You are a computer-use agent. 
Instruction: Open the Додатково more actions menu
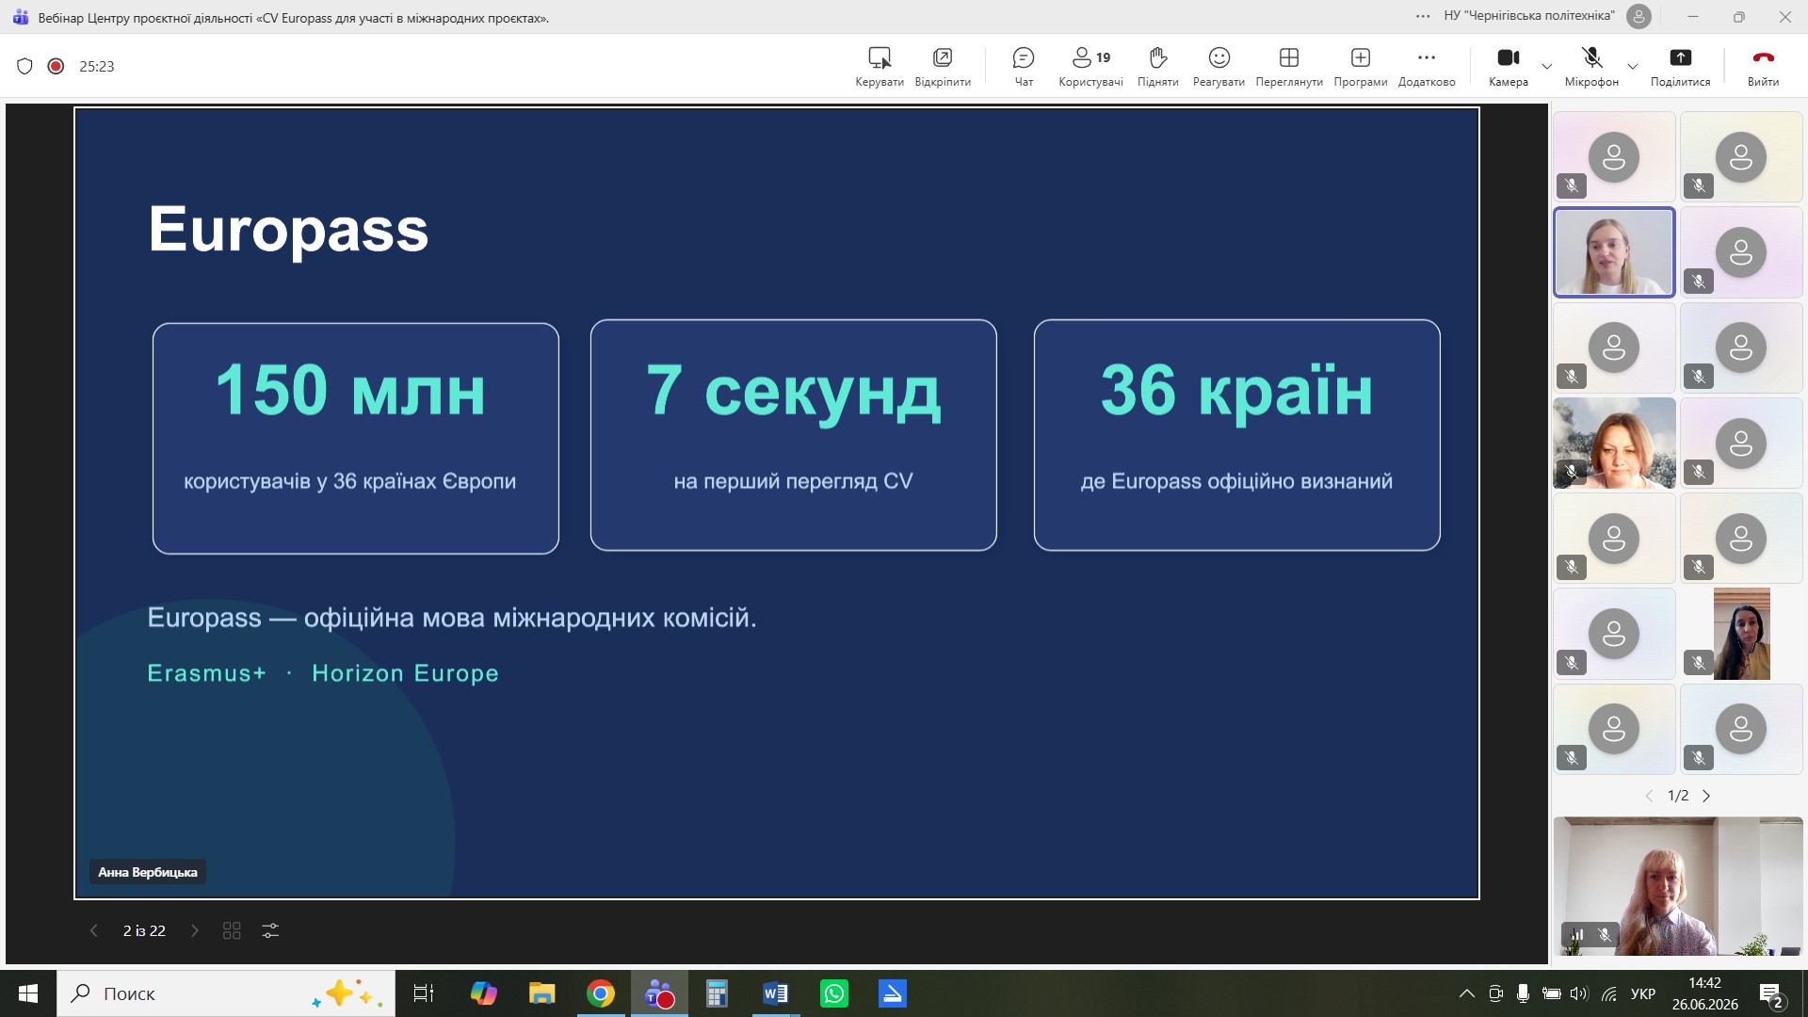pos(1427,67)
